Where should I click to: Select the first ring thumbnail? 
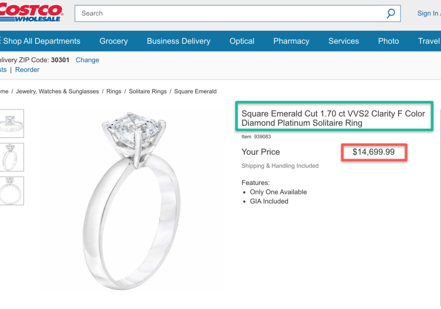(x=11, y=123)
